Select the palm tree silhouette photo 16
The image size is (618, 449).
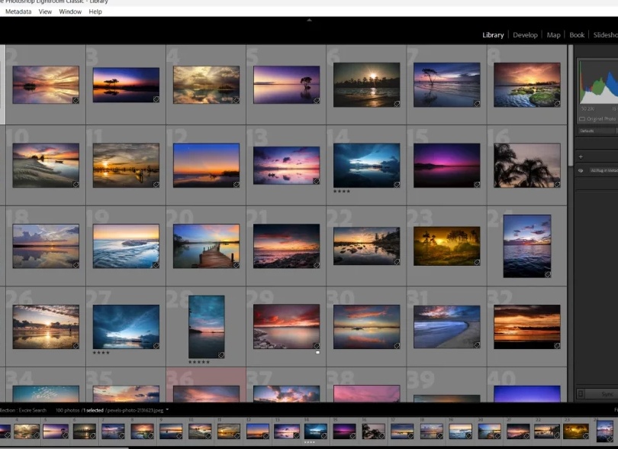(x=527, y=165)
